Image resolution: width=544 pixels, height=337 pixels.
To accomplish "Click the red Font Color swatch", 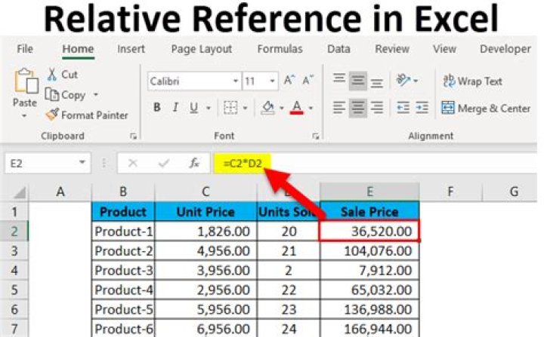I will pyautogui.click(x=298, y=108).
